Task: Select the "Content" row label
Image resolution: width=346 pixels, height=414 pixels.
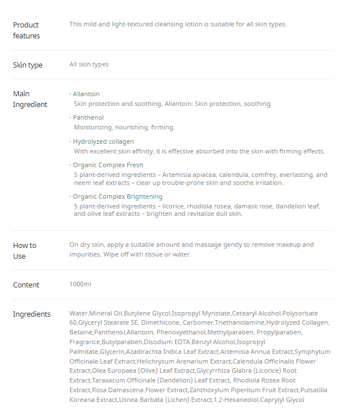Action: (x=26, y=285)
